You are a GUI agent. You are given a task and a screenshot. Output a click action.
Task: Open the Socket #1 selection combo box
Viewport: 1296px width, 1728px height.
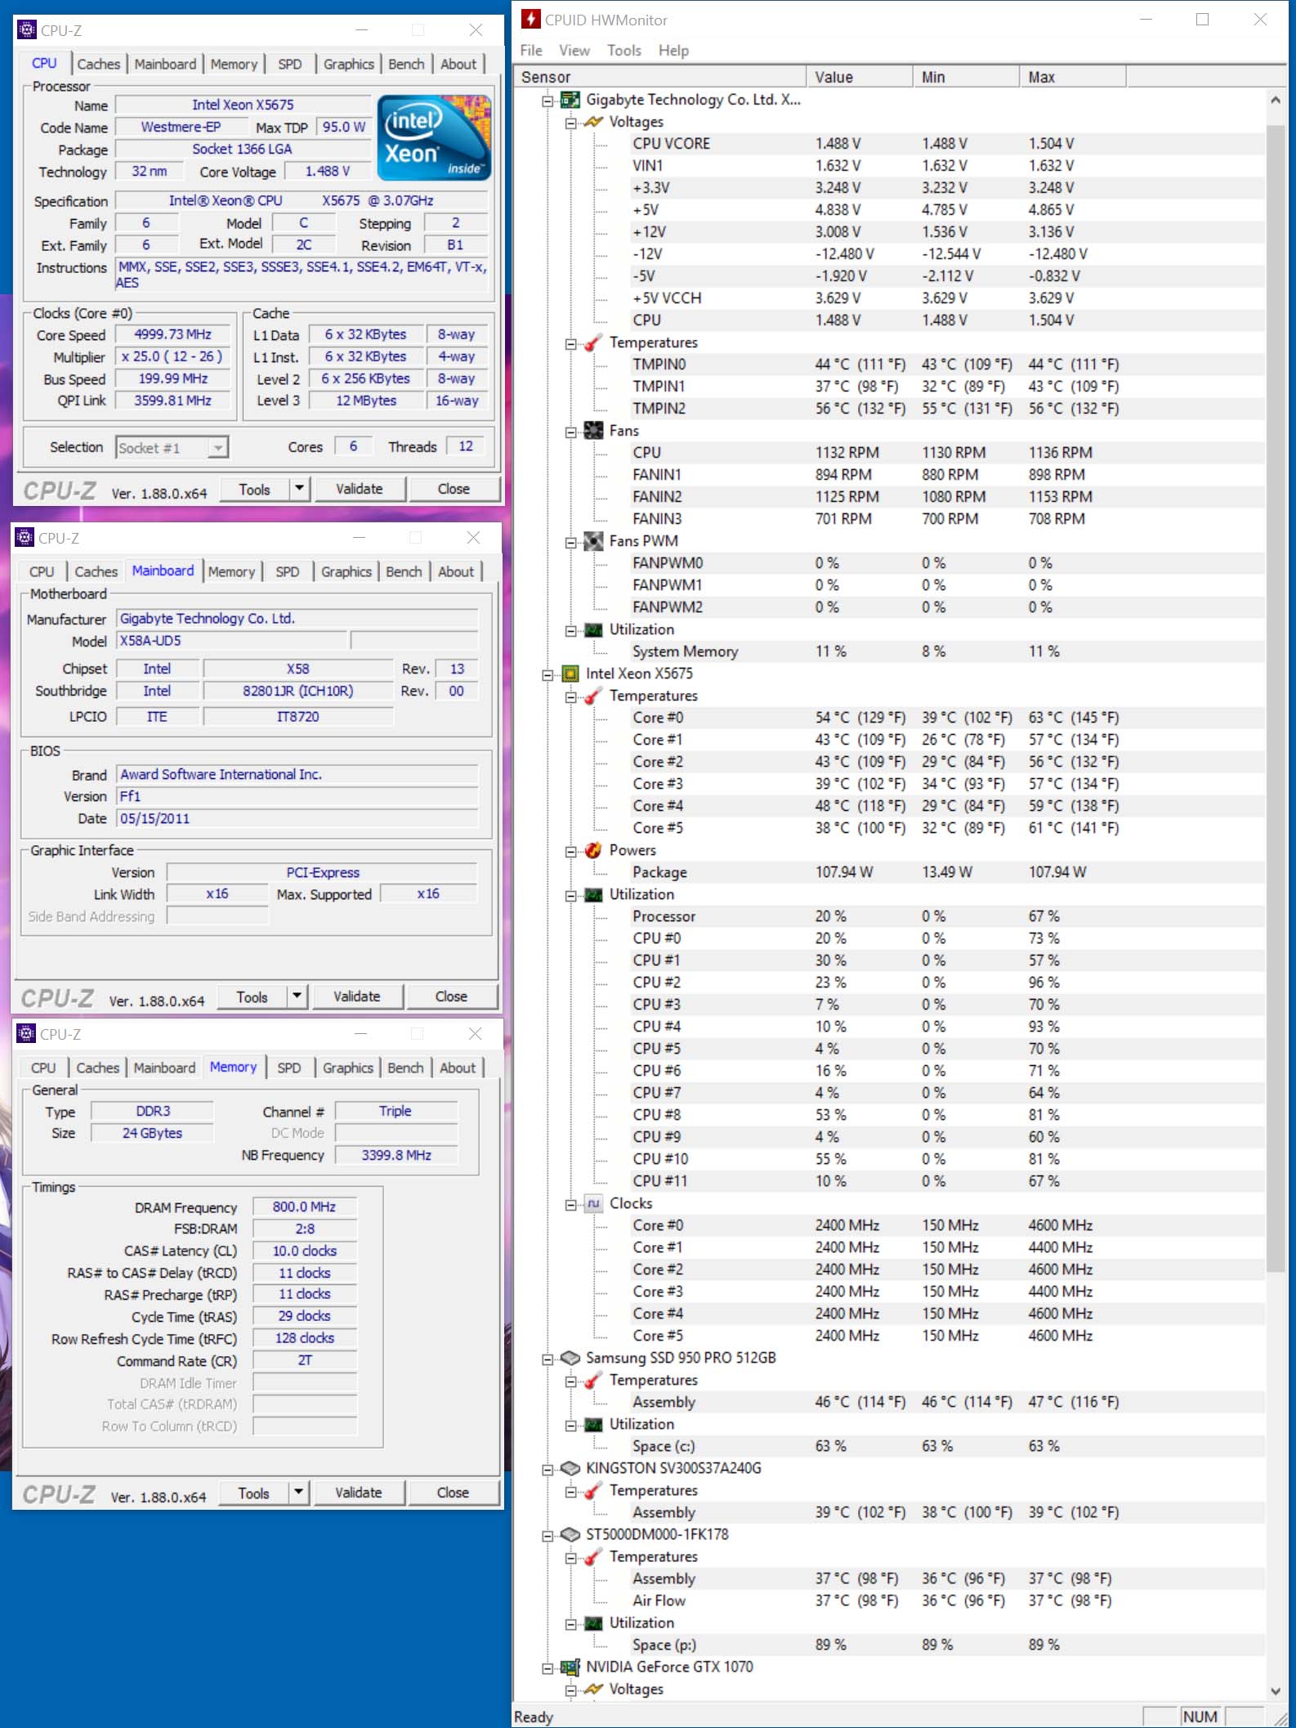click(172, 448)
